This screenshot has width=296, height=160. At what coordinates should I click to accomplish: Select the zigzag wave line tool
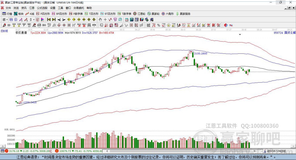click(127, 25)
